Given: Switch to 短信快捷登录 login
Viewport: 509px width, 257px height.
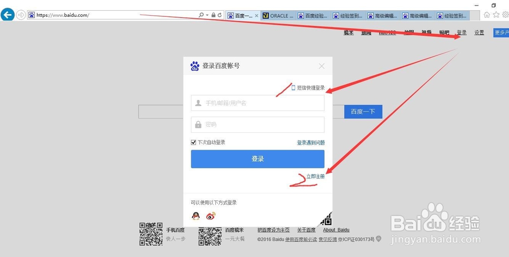Looking at the screenshot, I should [308, 88].
